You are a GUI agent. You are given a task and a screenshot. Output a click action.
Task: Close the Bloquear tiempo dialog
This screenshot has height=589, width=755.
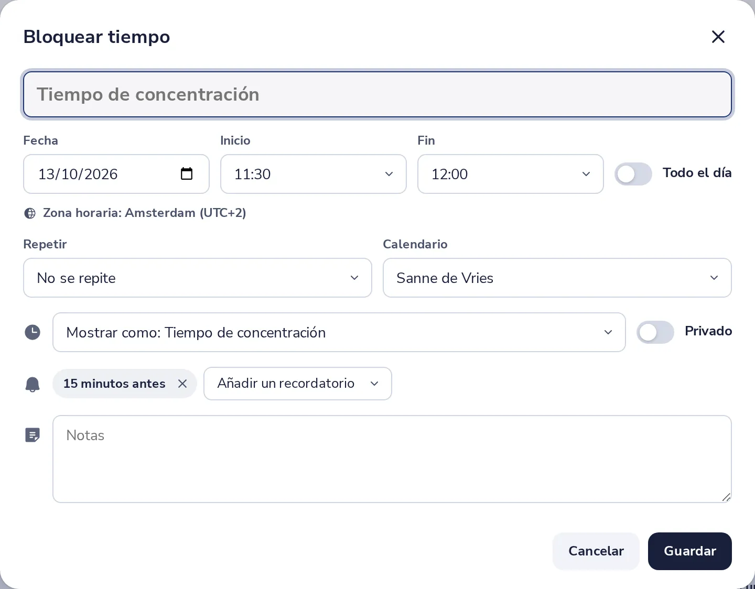point(718,37)
